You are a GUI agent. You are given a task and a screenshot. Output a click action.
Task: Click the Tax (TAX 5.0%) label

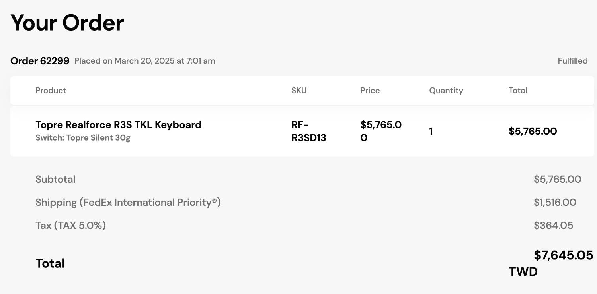pos(70,225)
